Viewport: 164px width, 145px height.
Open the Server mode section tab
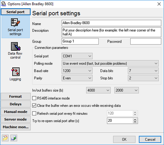click(16, 119)
